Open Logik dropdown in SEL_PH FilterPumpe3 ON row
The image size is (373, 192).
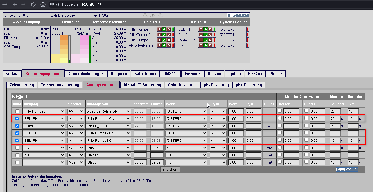tap(218, 141)
